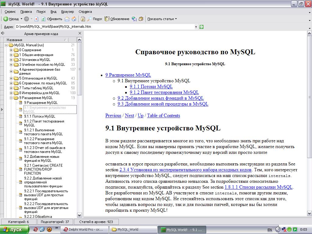Open the address bar dropdown arrow

196,27
